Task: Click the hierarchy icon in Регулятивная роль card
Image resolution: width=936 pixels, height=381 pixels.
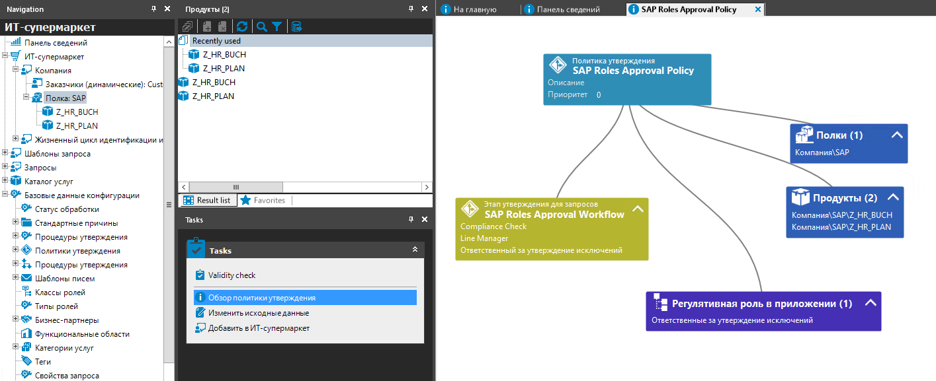Action: click(659, 303)
